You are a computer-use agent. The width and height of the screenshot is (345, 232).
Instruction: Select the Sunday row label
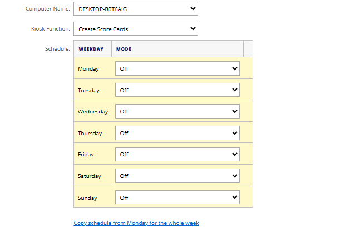[88, 198]
